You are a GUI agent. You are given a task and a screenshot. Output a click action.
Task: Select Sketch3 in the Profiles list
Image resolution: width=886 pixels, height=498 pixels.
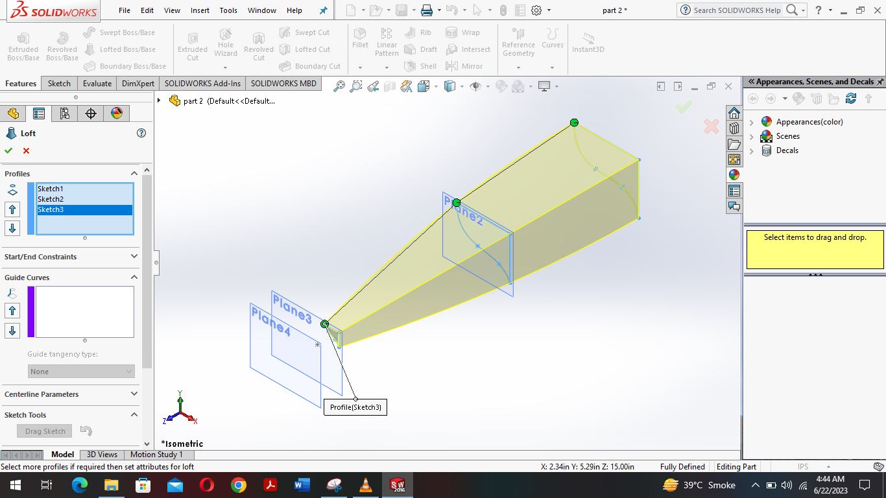coord(84,209)
